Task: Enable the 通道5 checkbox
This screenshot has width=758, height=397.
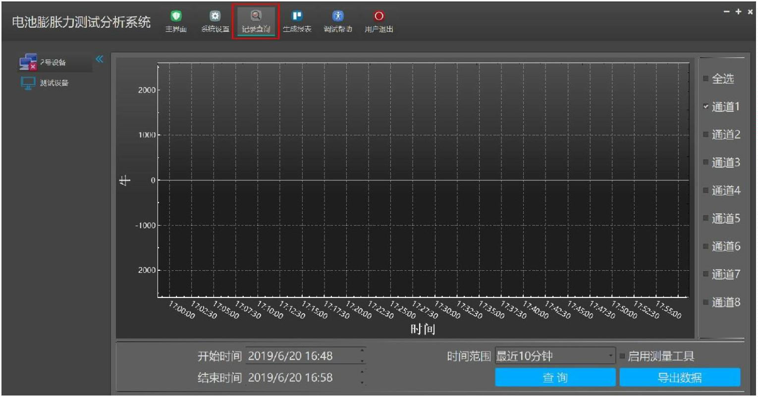Action: (x=705, y=218)
